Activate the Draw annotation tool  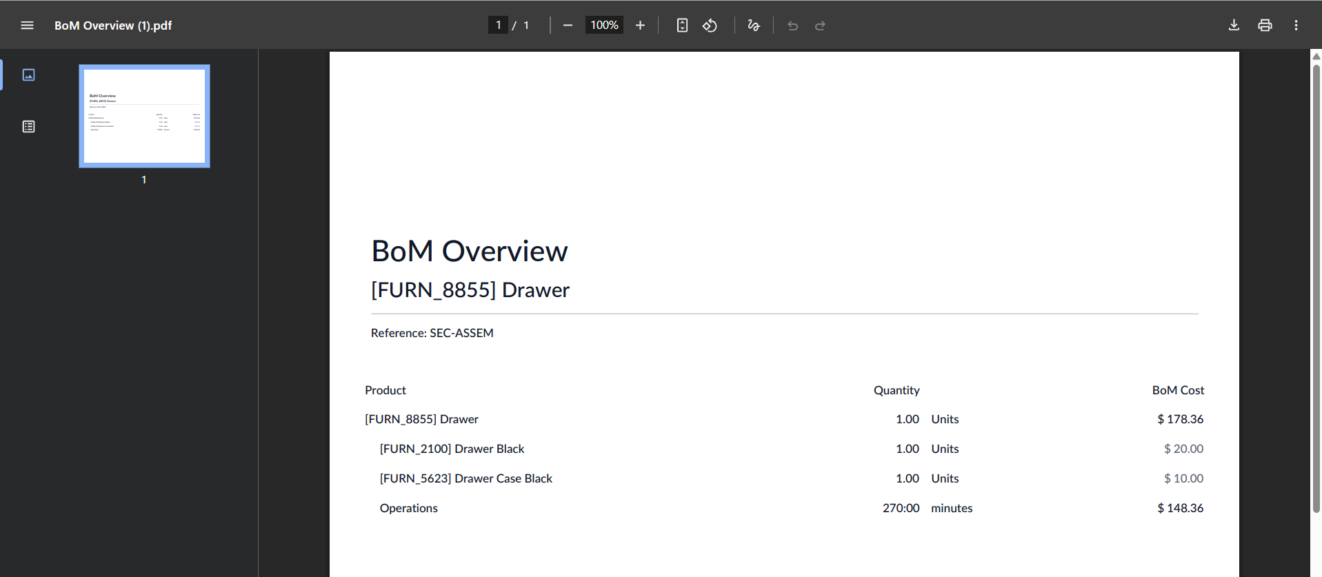tap(754, 26)
